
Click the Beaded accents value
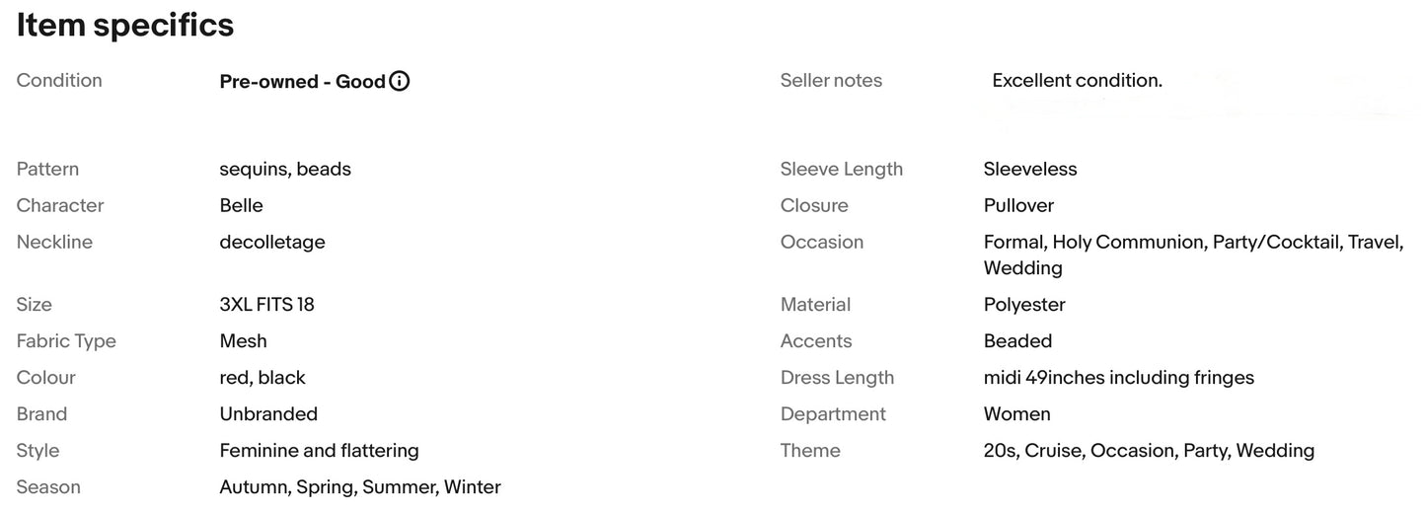1017,341
